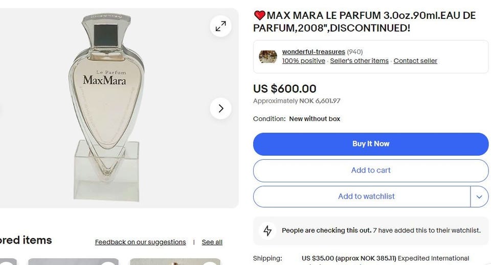Show the next product image
This screenshot has width=491, height=265.
click(221, 108)
